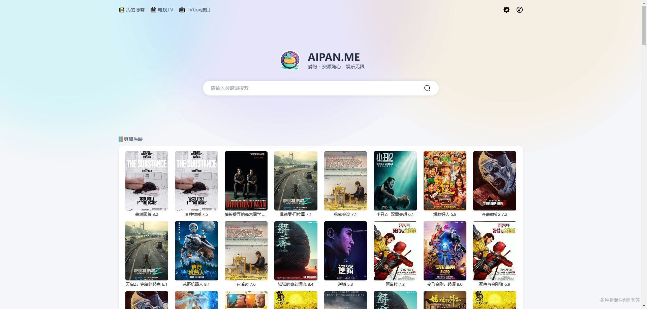Click the search magnifier icon
647x309 pixels.
click(x=427, y=88)
